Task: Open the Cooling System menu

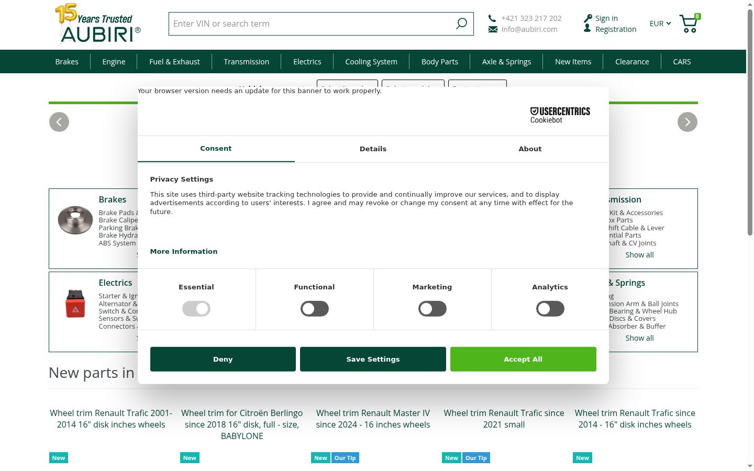Action: click(371, 62)
